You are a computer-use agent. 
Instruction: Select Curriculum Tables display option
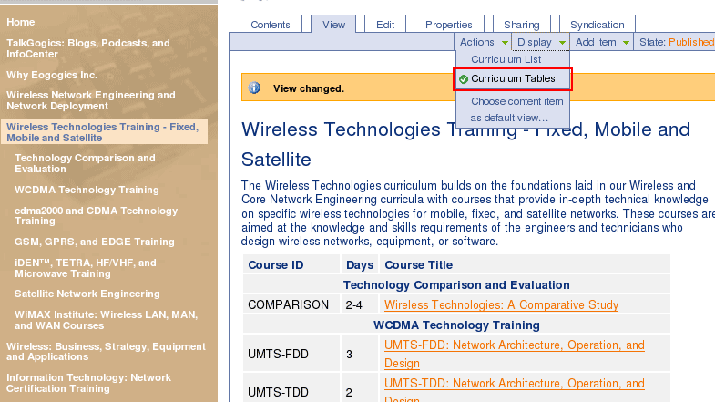click(x=513, y=79)
